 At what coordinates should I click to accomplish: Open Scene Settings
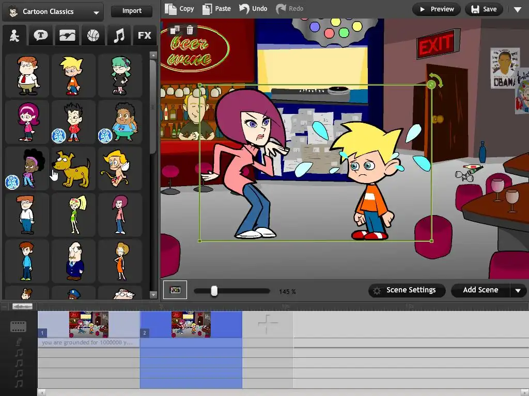[407, 290]
